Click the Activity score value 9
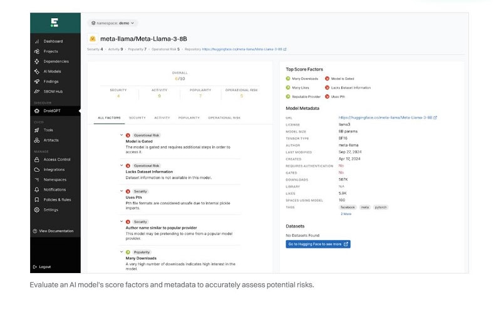This screenshot has width=501, height=310. coord(159,96)
